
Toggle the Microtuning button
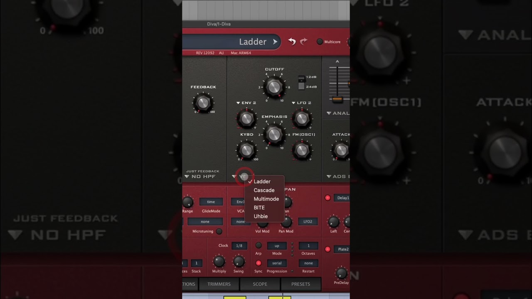coord(219,231)
